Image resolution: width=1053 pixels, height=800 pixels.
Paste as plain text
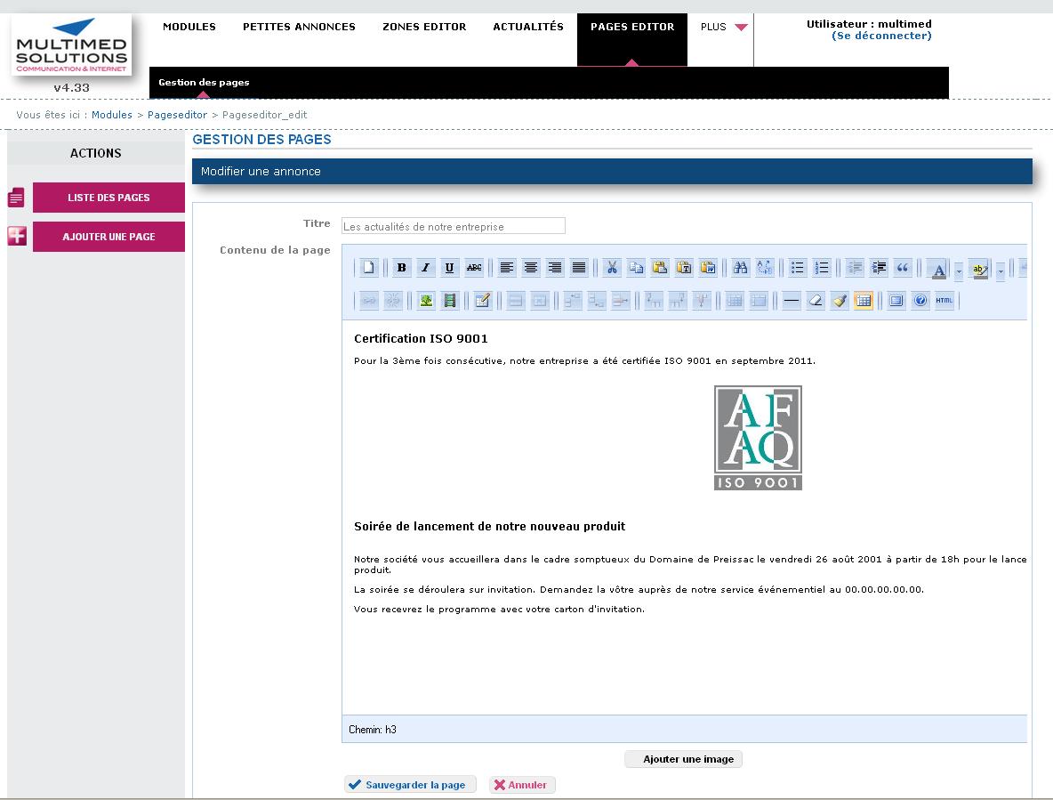click(684, 267)
